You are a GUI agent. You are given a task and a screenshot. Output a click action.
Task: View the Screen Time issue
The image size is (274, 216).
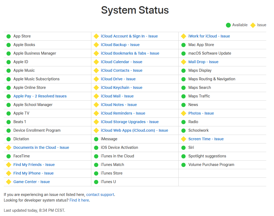coord(206,139)
